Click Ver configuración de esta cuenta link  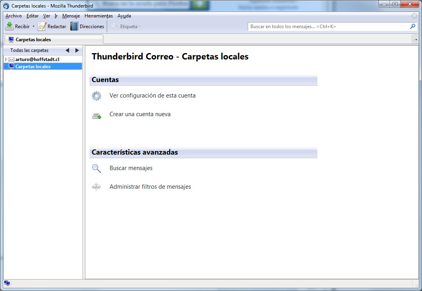click(x=152, y=96)
